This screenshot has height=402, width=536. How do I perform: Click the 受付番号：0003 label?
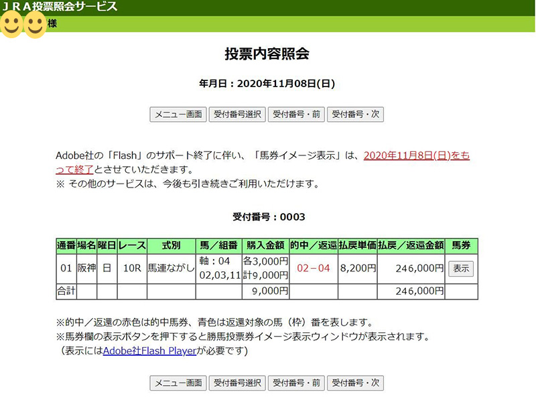[267, 217]
